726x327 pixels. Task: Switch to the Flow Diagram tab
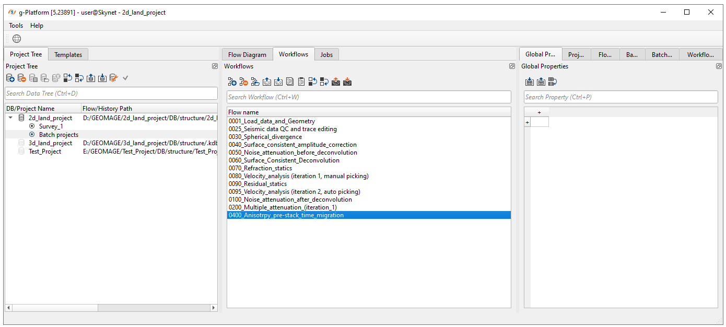tap(247, 54)
